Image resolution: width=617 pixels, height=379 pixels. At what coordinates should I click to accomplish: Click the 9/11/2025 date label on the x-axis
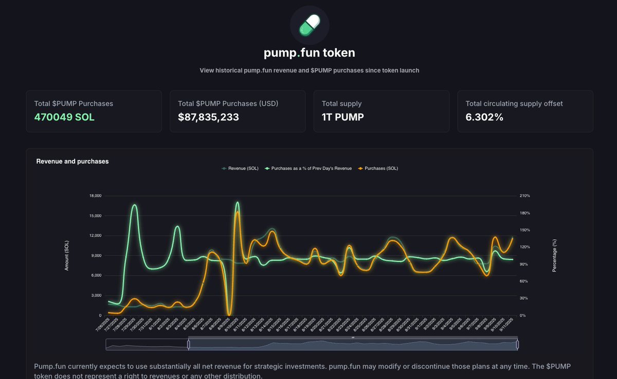(510, 326)
